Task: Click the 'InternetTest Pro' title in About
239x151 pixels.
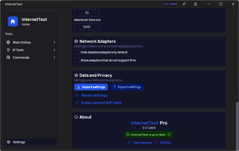Action: (x=149, y=123)
